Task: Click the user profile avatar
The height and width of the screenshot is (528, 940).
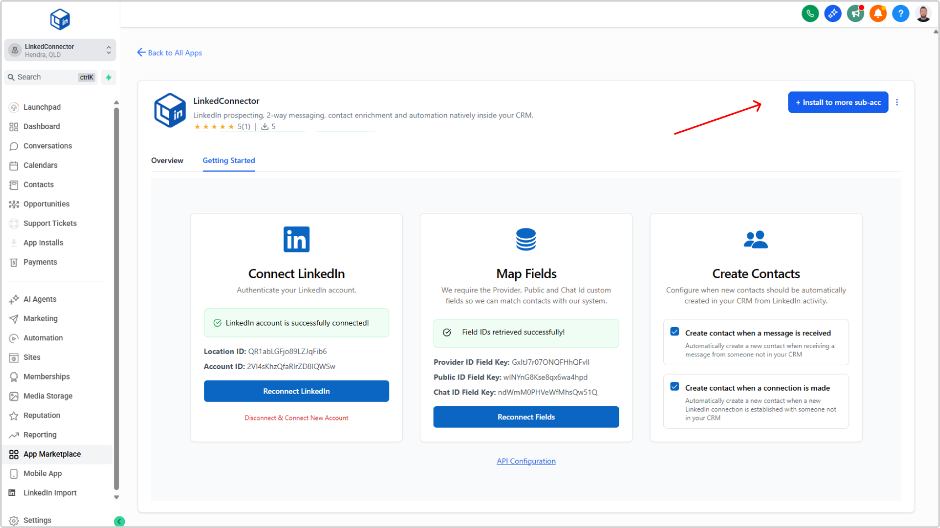Action: tap(923, 13)
